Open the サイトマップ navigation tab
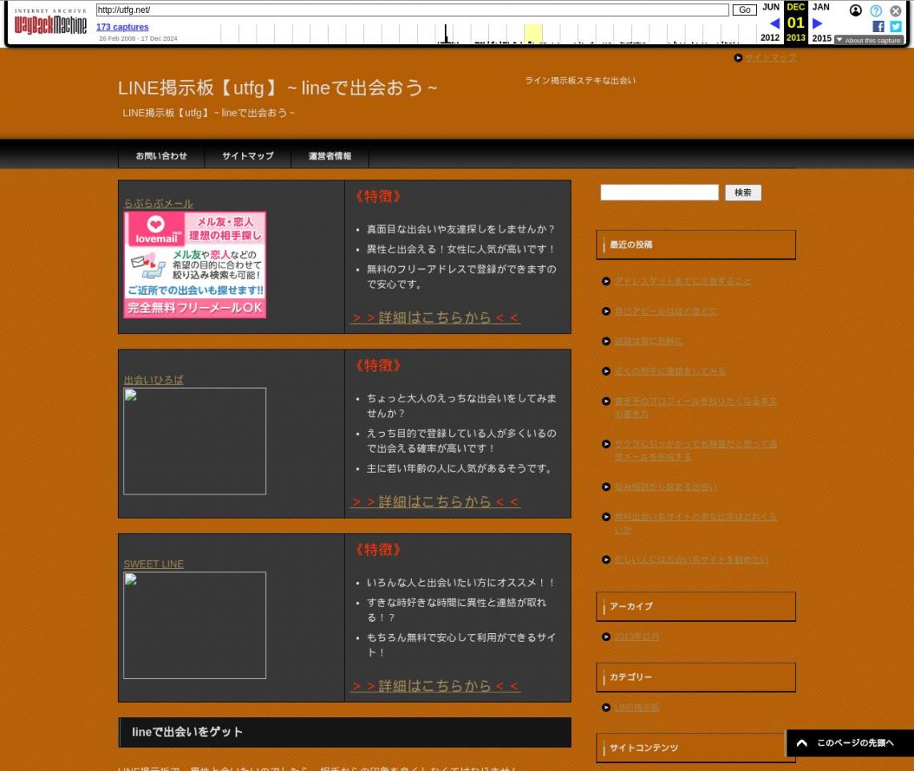This screenshot has width=914, height=771. (248, 155)
